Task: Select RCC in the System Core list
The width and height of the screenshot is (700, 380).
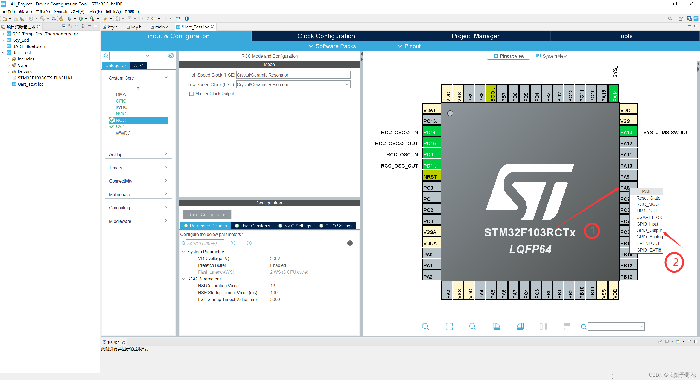Action: (121, 120)
